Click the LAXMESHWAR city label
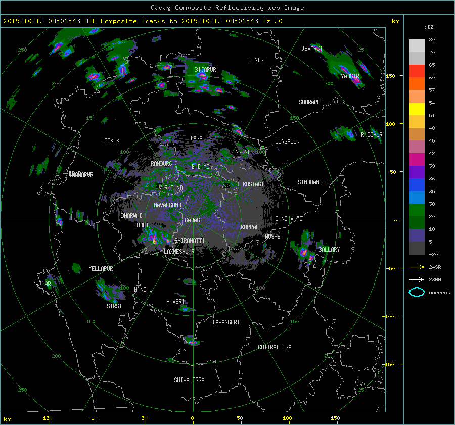The width and height of the screenshot is (455, 425). tap(179, 252)
